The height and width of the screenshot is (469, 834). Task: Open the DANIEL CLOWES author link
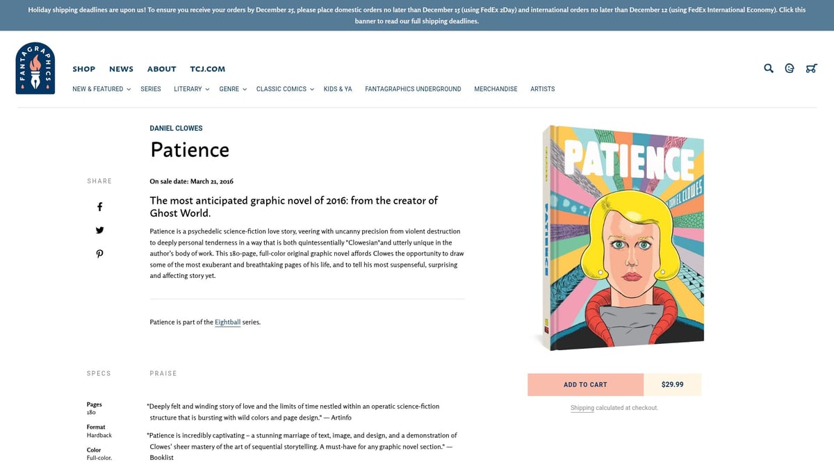click(176, 128)
